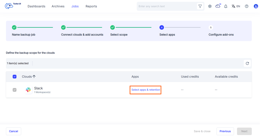
Task: Click Save & close
Action: pyautogui.click(x=202, y=131)
